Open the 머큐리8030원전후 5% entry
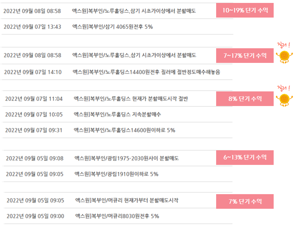296x234 pixels. pyautogui.click(x=117, y=216)
